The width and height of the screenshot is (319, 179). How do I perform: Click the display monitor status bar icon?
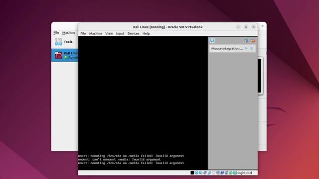pyautogui.click(x=218, y=173)
